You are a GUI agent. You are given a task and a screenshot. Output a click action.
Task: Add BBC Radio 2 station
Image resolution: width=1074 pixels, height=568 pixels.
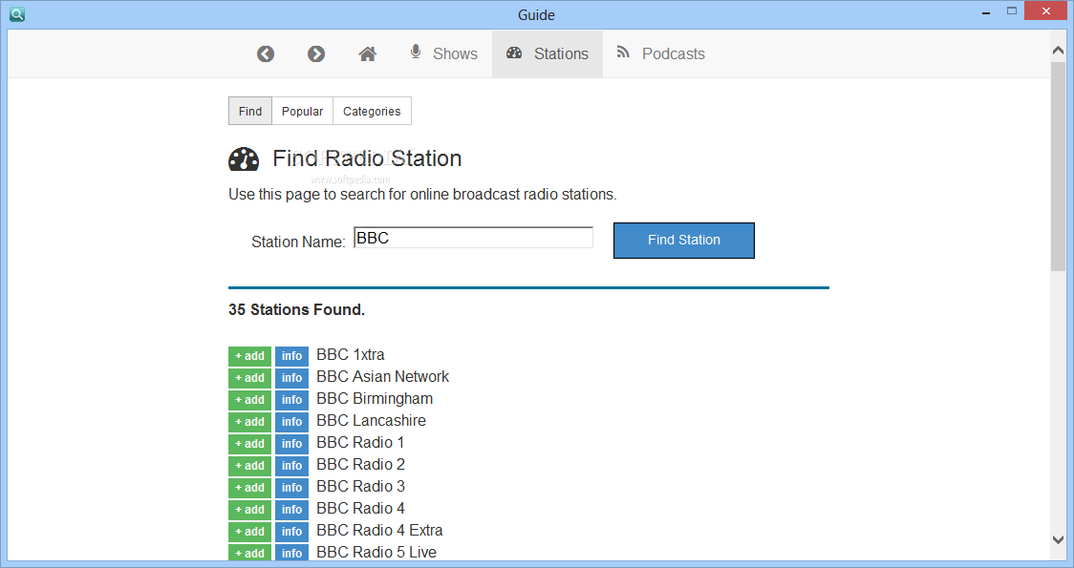click(x=250, y=465)
